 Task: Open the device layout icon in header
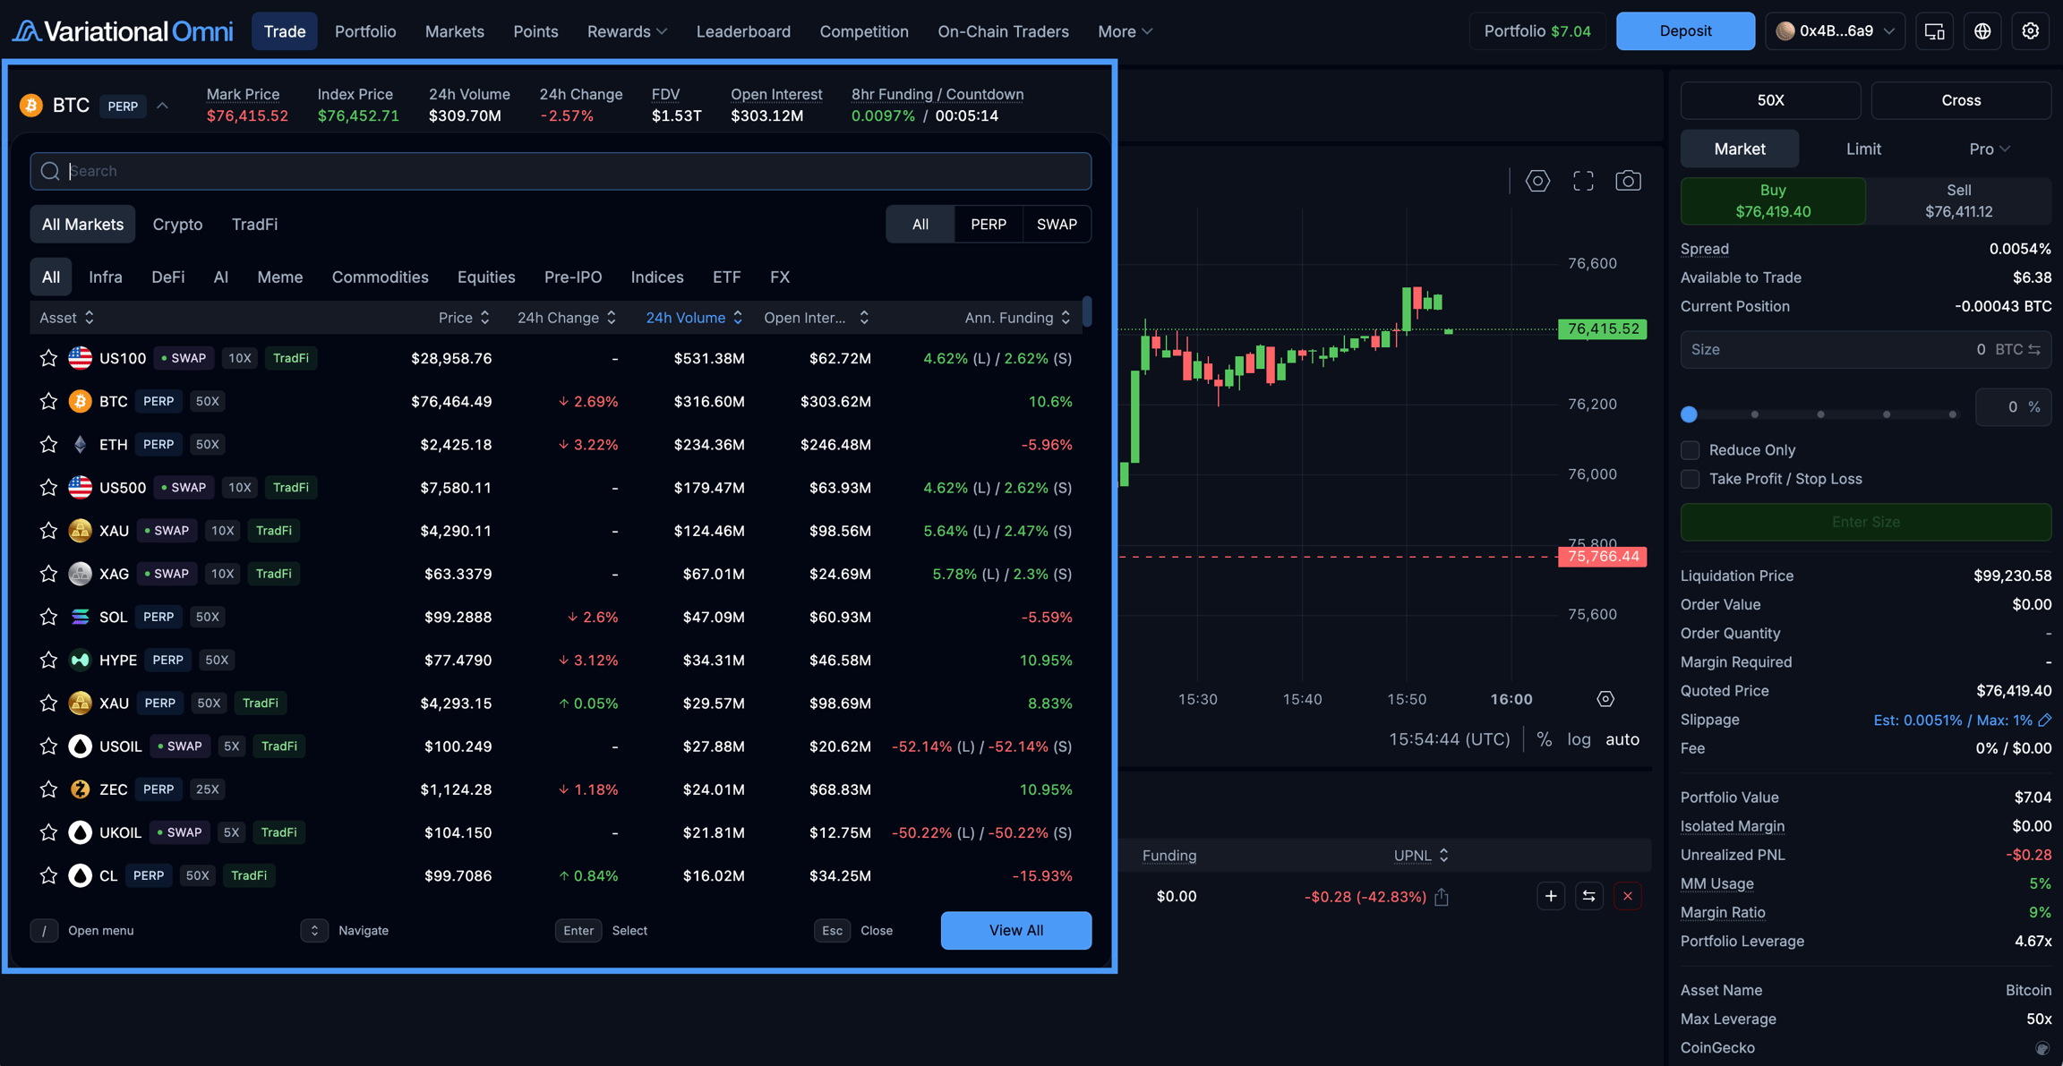[x=1935, y=31]
